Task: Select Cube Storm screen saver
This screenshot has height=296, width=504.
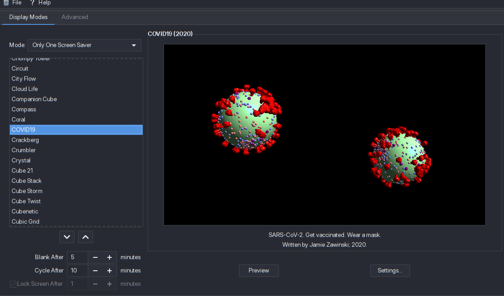Action: (76, 191)
